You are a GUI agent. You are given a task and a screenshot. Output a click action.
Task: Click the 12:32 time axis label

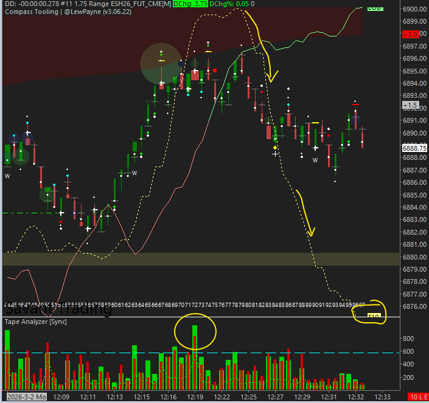coord(356,397)
